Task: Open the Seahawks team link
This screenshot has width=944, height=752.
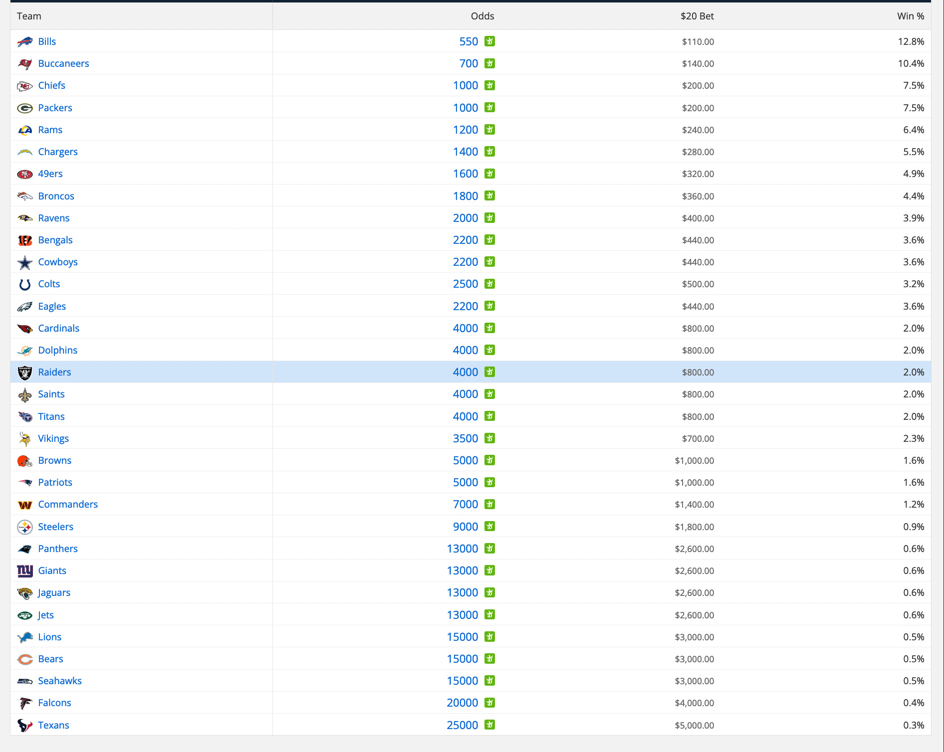Action: (x=60, y=681)
